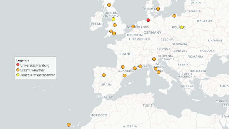Click the red legend swatch for Universität Hamburg
Screen dimensions: 229x129
(x=18, y=65)
